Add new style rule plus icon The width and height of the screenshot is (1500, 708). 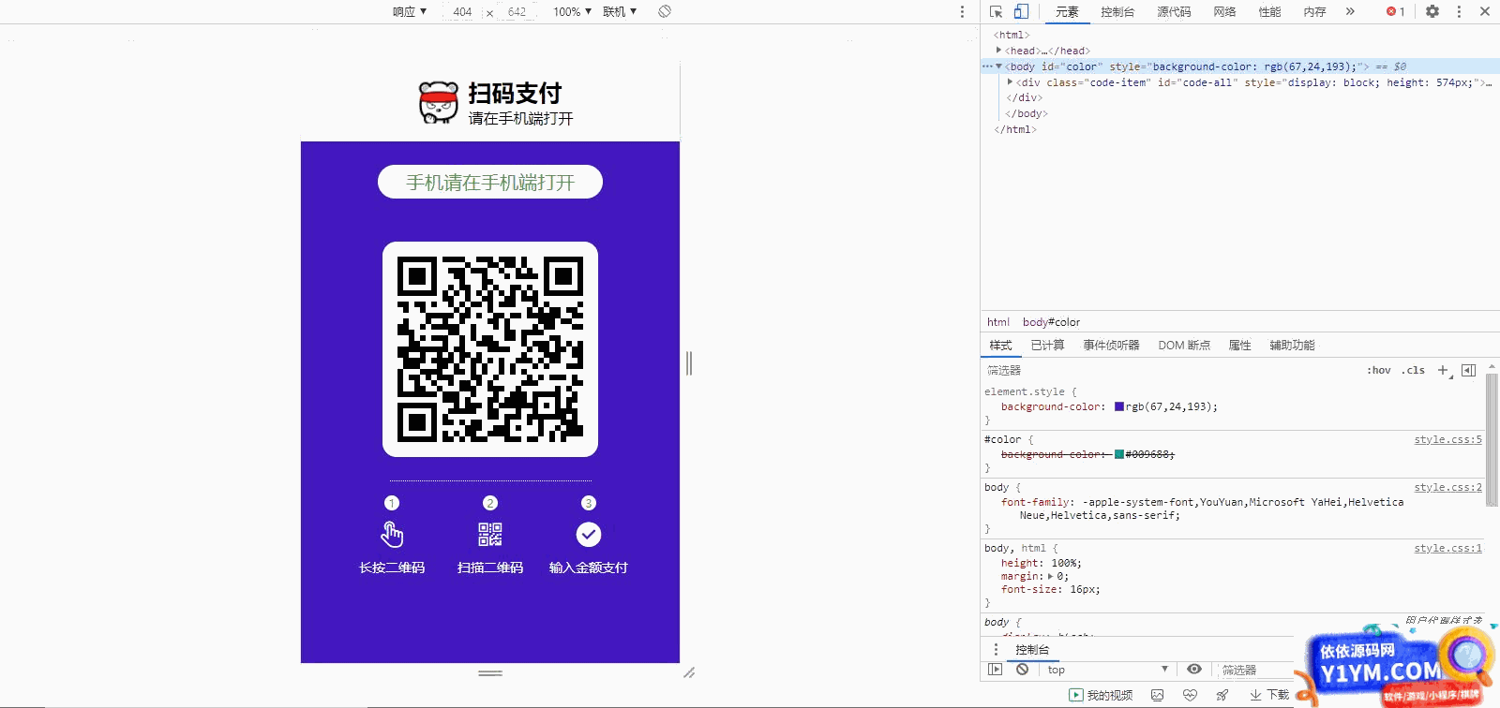[x=1444, y=370]
